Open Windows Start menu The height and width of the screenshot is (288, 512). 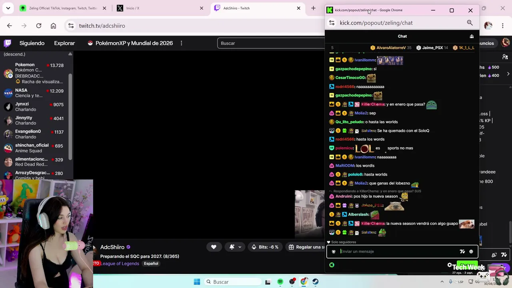pyautogui.click(x=197, y=282)
